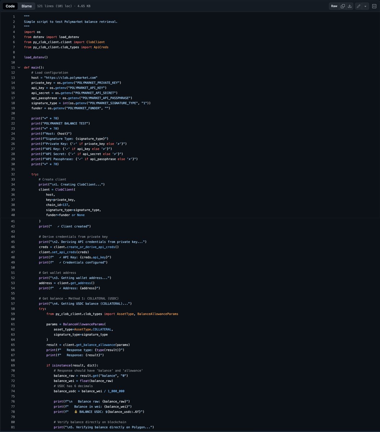Click '# Derive credentials from private key' comment
This screenshot has width=380, height=432.
73,237
